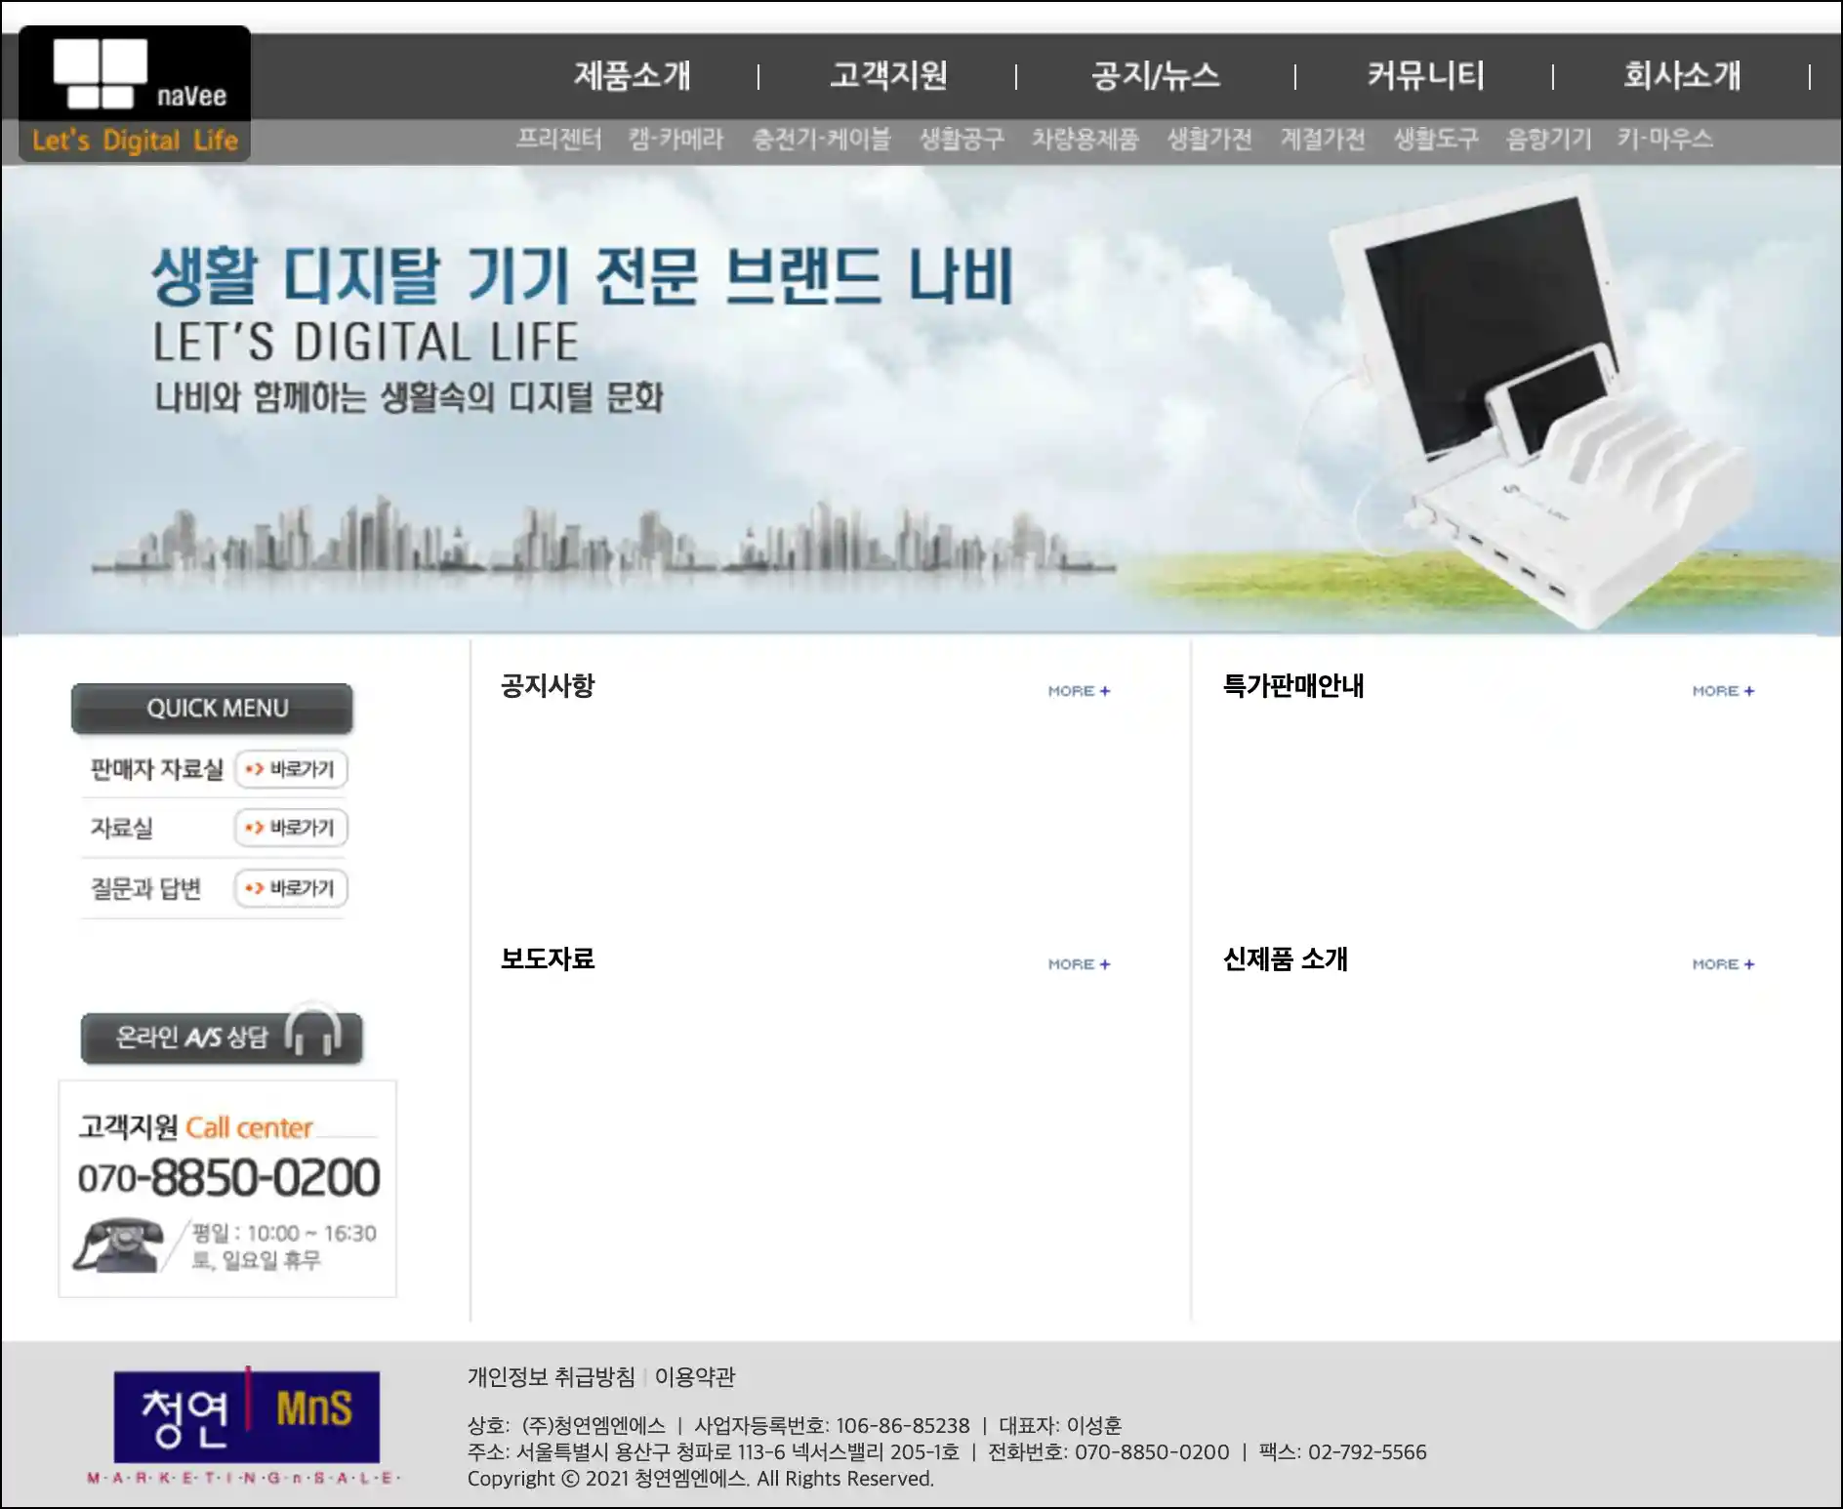Select the 계절가전 product category
Image resolution: width=1843 pixels, height=1509 pixels.
[x=1323, y=140]
